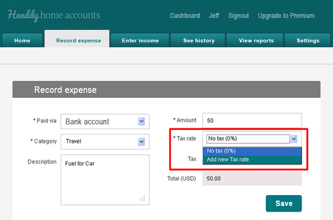The image size is (333, 220).
Task: Expand the Category dropdown arrow
Action: tap(141, 142)
